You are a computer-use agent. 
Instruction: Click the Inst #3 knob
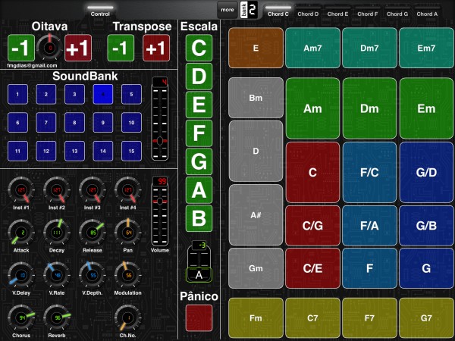tap(93, 190)
